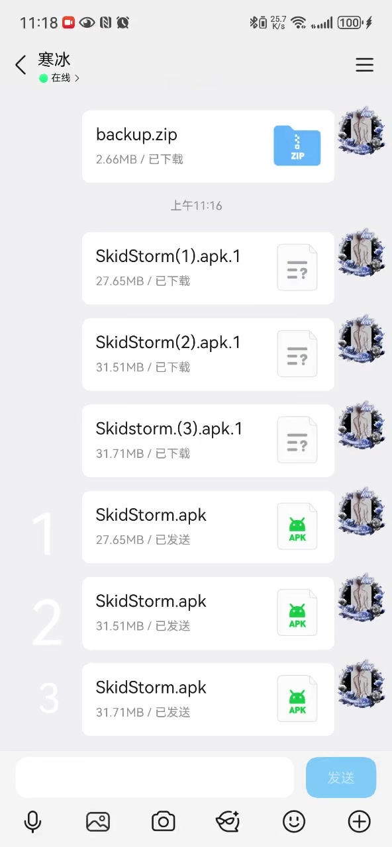This screenshot has width=392, height=847.
Task: Open the chat settings hamburger menu
Action: (x=364, y=65)
